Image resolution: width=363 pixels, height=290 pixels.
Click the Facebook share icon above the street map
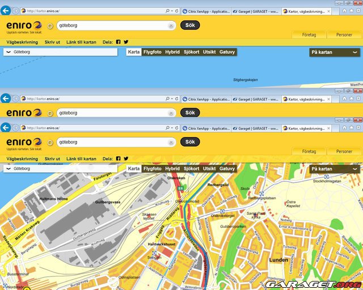point(119,159)
